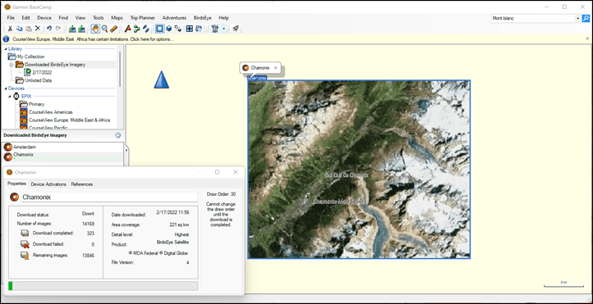
Task: Click the map scale bar
Action: coord(563,284)
